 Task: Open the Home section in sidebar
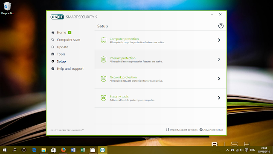[61, 33]
